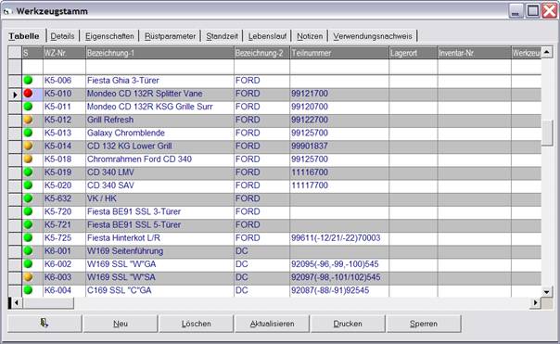This screenshot has height=344, width=560.
Task: Click vertical scrollbar up arrow
Action: (x=547, y=53)
